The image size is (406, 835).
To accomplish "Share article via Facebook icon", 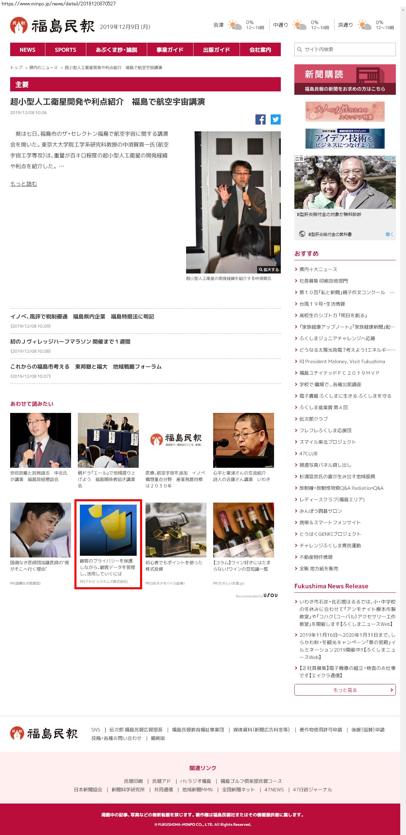I will tap(260, 119).
